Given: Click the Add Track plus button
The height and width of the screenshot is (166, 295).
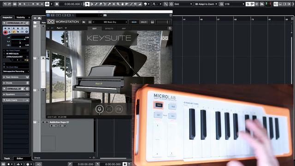Looking at the screenshot, I should point(35,18).
